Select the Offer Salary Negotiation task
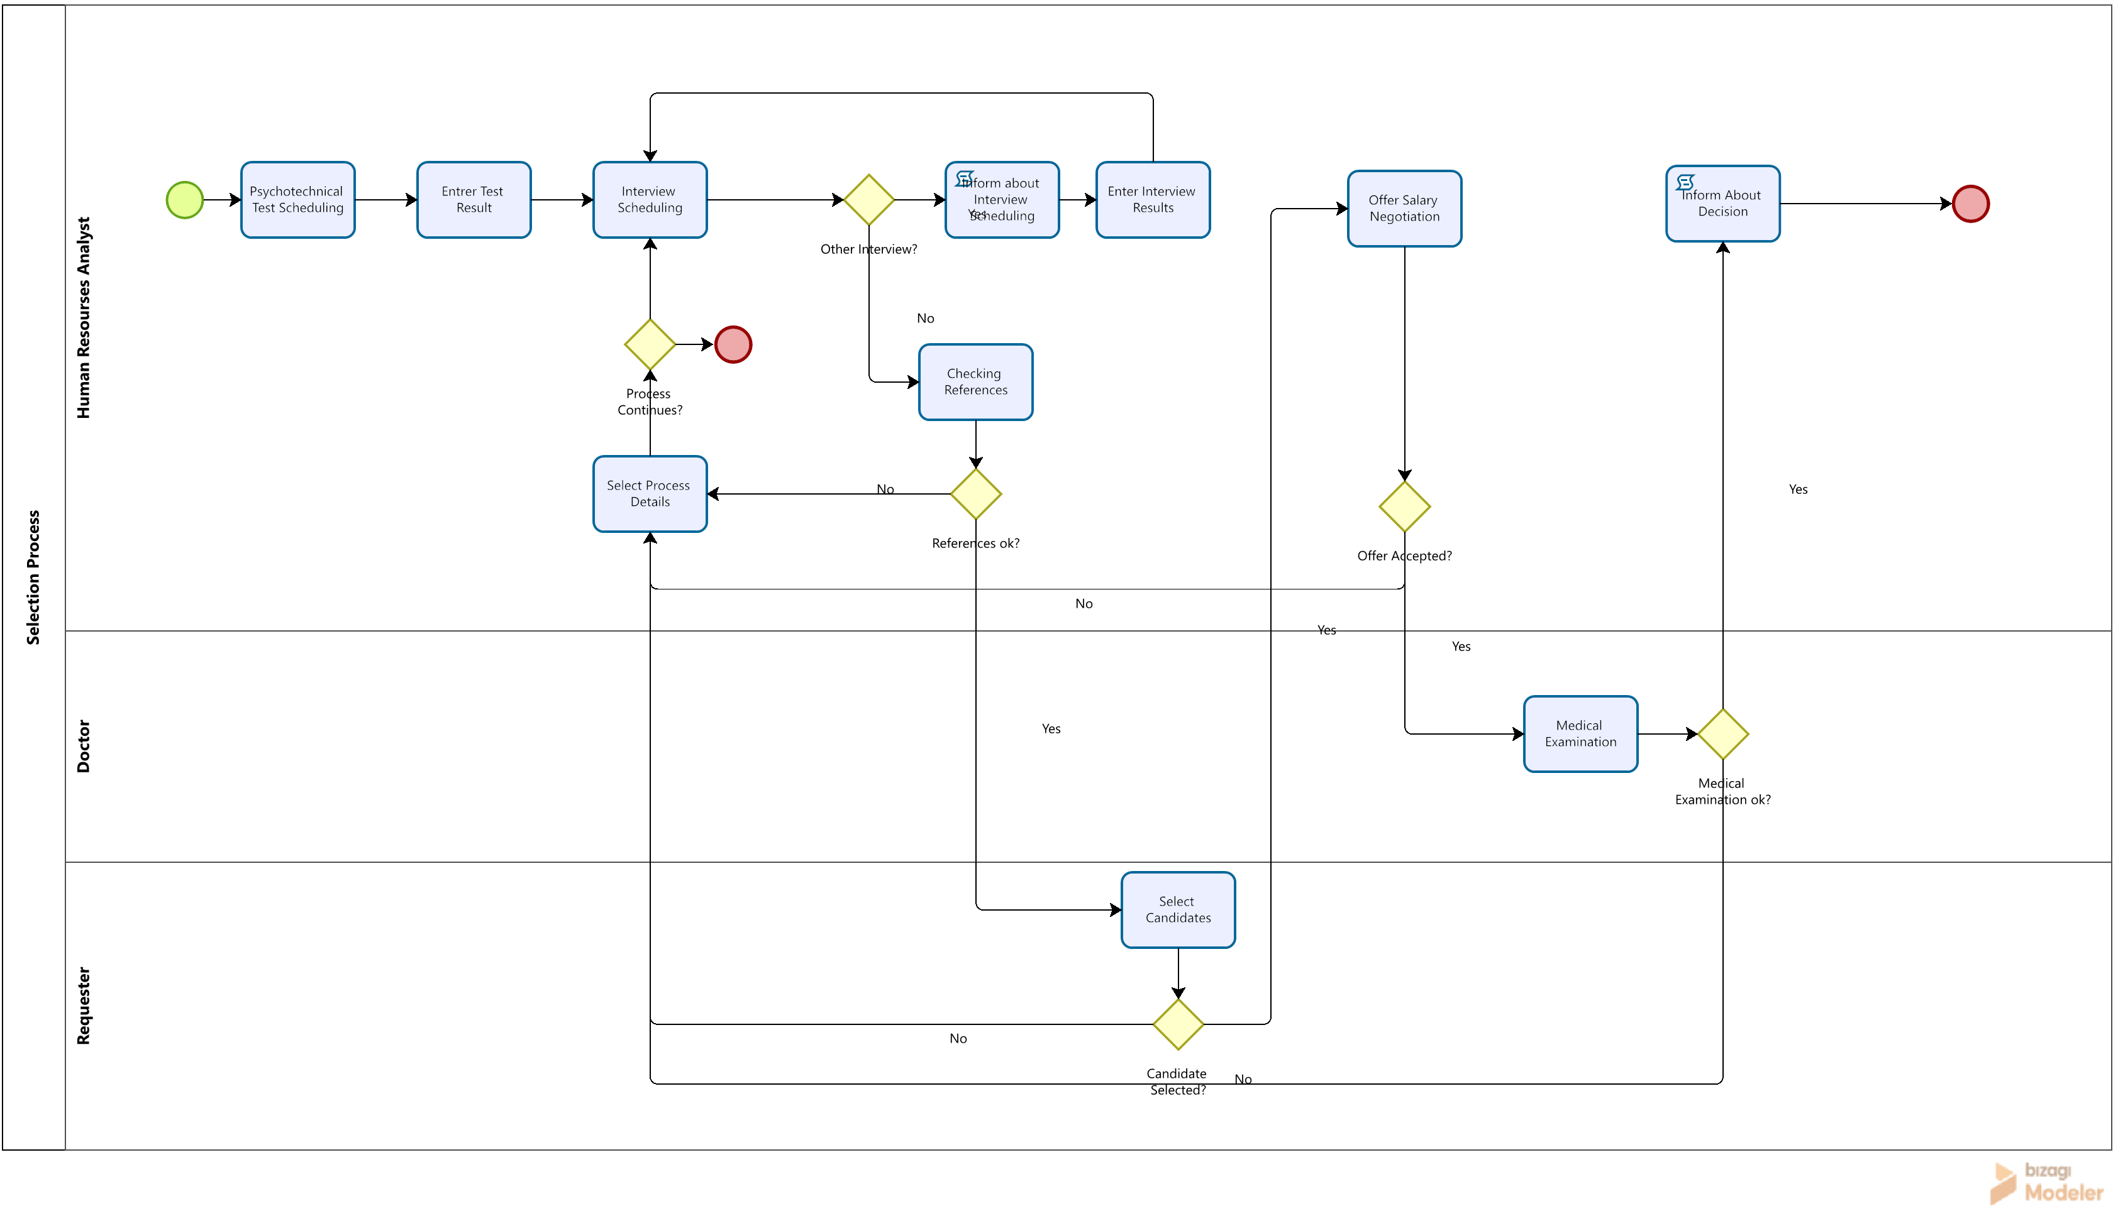The width and height of the screenshot is (2118, 1211). click(x=1405, y=209)
